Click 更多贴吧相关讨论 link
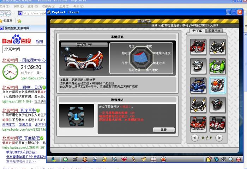This screenshot has height=169, width=247. click(21, 162)
